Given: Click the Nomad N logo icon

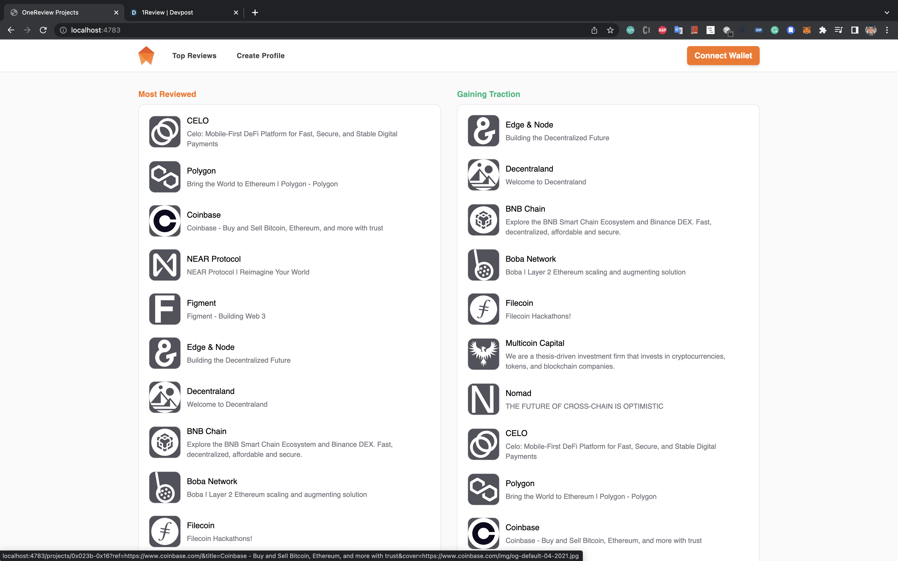Looking at the screenshot, I should (x=483, y=399).
